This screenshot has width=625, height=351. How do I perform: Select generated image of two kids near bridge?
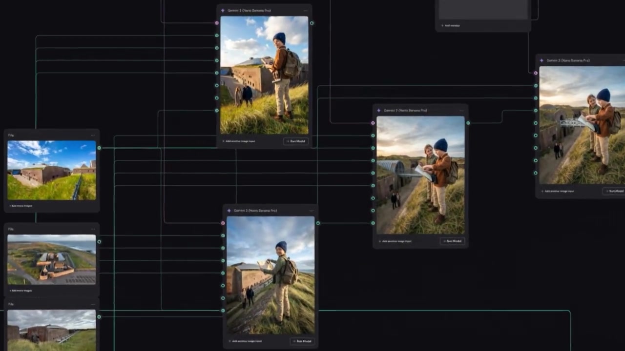582,125
